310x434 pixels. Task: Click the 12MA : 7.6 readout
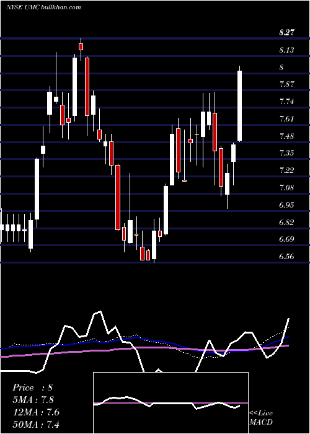[x=36, y=412]
